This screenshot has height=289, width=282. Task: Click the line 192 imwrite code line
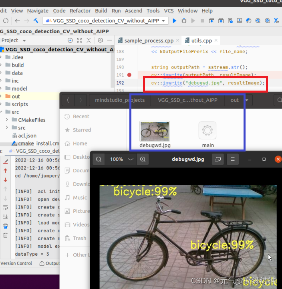tap(208, 83)
